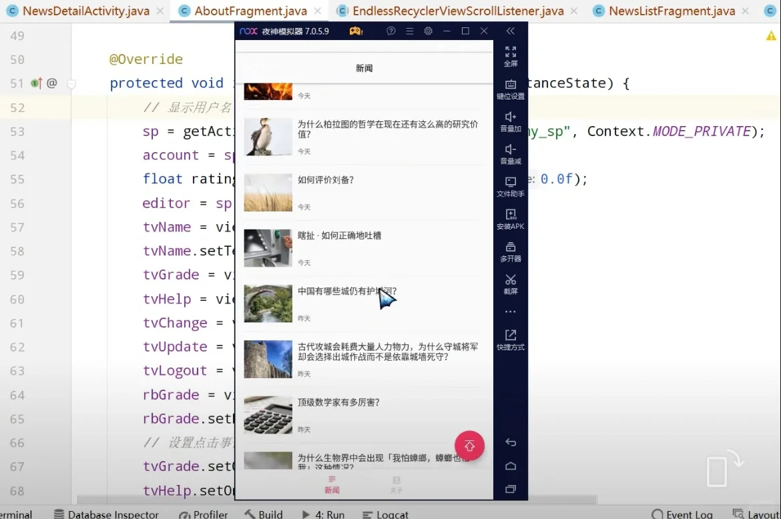Tap the pink scroll-to-top floating button

tap(469, 446)
